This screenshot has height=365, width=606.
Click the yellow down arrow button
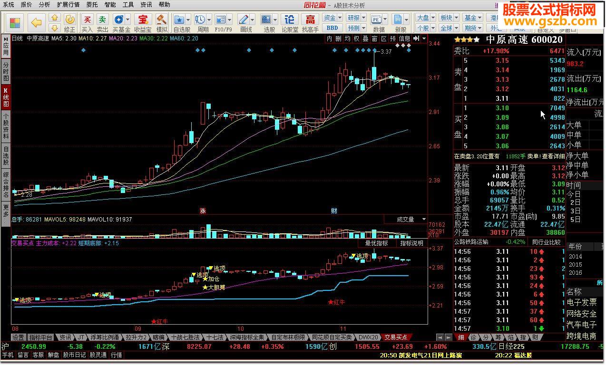55,28
